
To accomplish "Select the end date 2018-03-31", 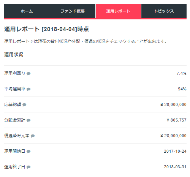I will 175,167.
